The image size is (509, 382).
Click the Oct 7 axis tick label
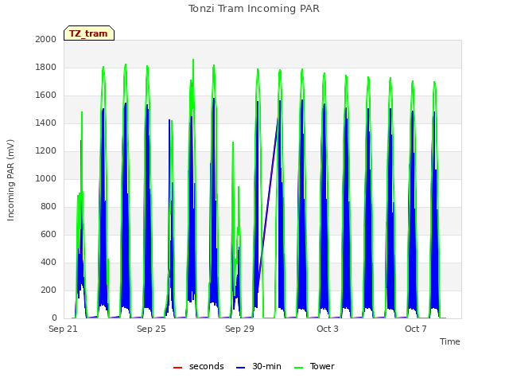pos(415,329)
